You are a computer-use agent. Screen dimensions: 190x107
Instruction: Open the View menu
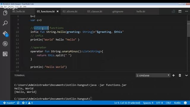[x=17, y=7]
